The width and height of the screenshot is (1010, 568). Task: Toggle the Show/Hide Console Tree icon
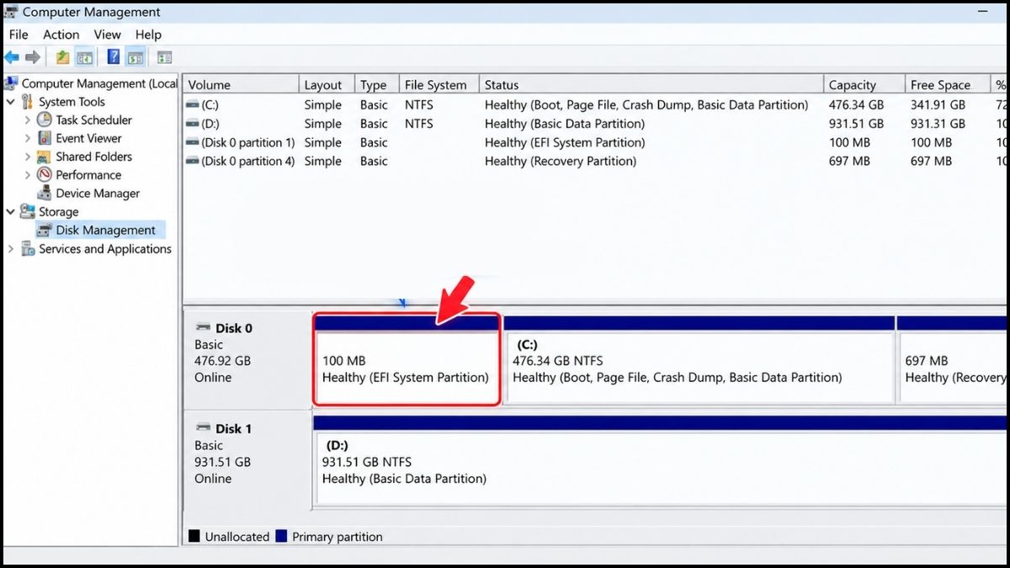tap(84, 57)
